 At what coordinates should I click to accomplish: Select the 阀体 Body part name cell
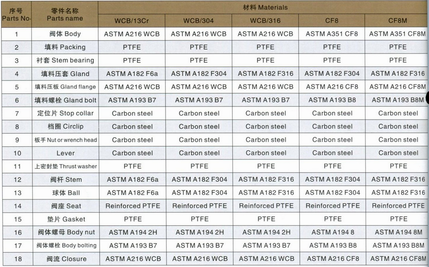coord(65,34)
